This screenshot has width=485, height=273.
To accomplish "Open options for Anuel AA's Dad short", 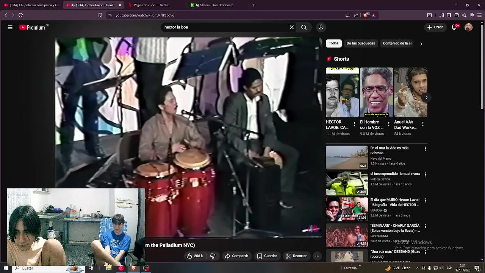I will click(422, 124).
